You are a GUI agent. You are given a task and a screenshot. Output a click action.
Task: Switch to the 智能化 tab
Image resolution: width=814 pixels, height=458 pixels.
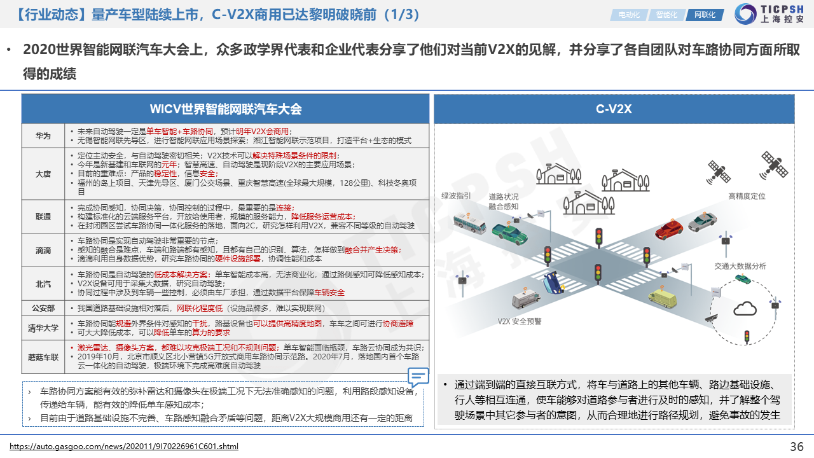point(666,15)
